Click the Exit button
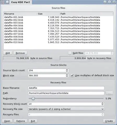 33,121
